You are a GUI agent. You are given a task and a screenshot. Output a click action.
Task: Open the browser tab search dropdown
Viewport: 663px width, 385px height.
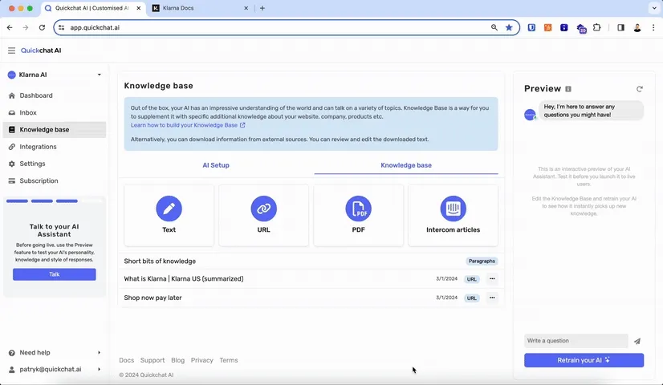point(654,8)
